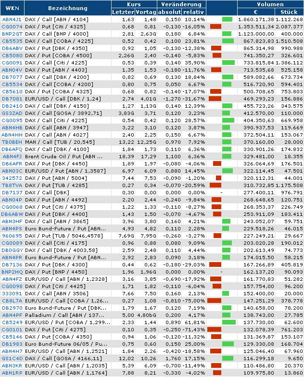The image size is (304, 377).
Task: Select the CB8L7A WKN link
Action: tap(12, 301)
